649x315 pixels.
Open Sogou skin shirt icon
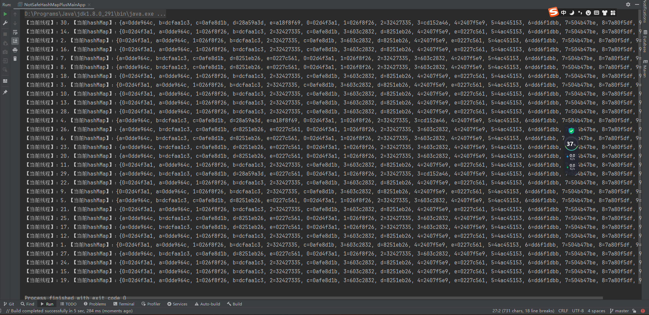(605, 13)
